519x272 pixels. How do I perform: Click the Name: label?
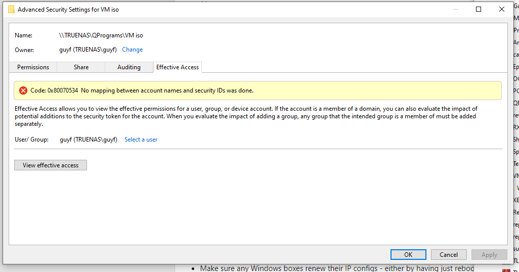[23, 35]
